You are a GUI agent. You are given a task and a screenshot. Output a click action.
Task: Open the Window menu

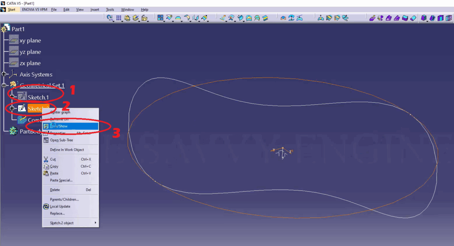[127, 10]
